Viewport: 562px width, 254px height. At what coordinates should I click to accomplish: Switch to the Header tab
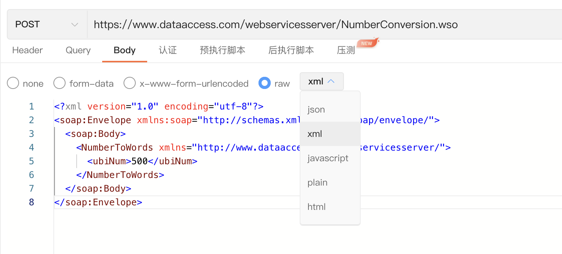(27, 50)
